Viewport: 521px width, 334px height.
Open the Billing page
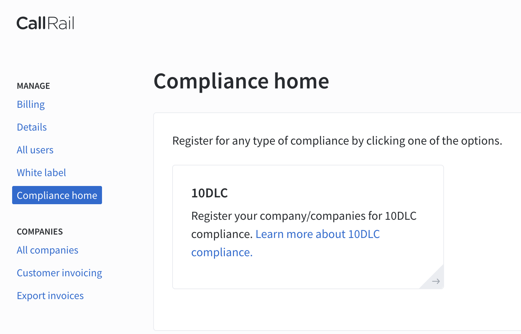coord(30,104)
